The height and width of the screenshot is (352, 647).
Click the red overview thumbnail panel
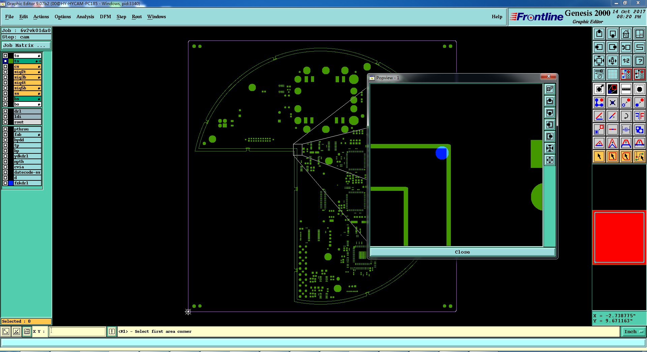coord(619,237)
